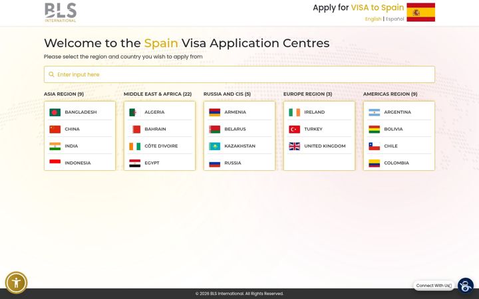Click the Côte d'Ivoire flag icon
This screenshot has height=299, width=479.
pos(134,146)
